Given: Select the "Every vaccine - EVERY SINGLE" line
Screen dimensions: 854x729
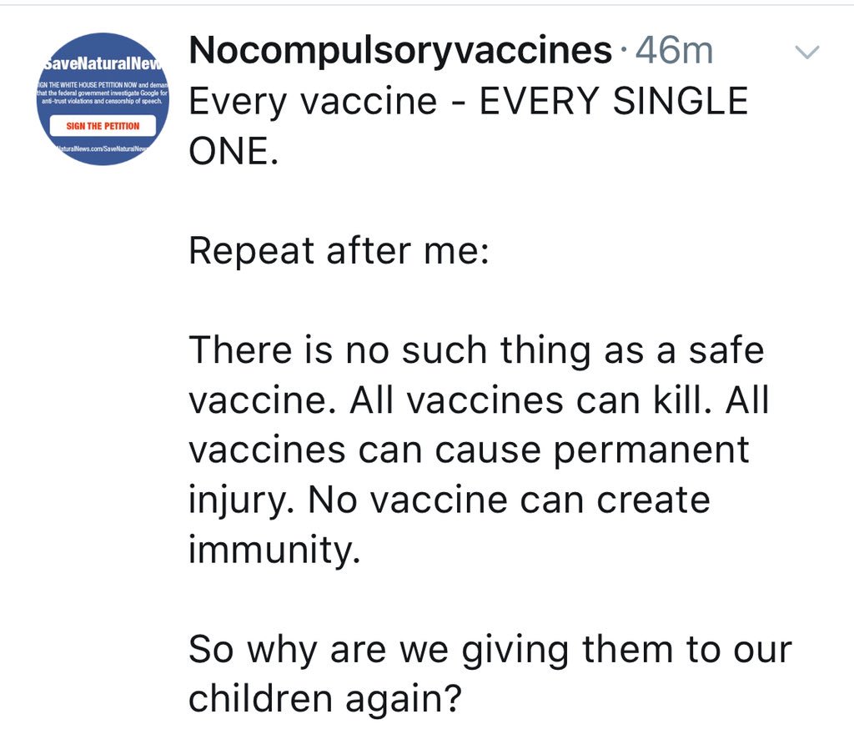Looking at the screenshot, I should point(468,102).
